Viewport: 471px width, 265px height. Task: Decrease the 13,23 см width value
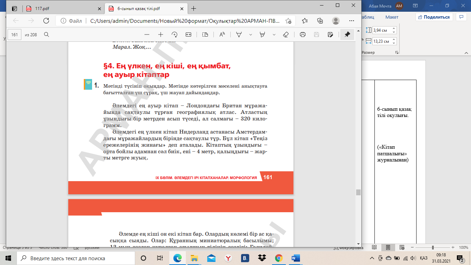pyautogui.click(x=394, y=43)
